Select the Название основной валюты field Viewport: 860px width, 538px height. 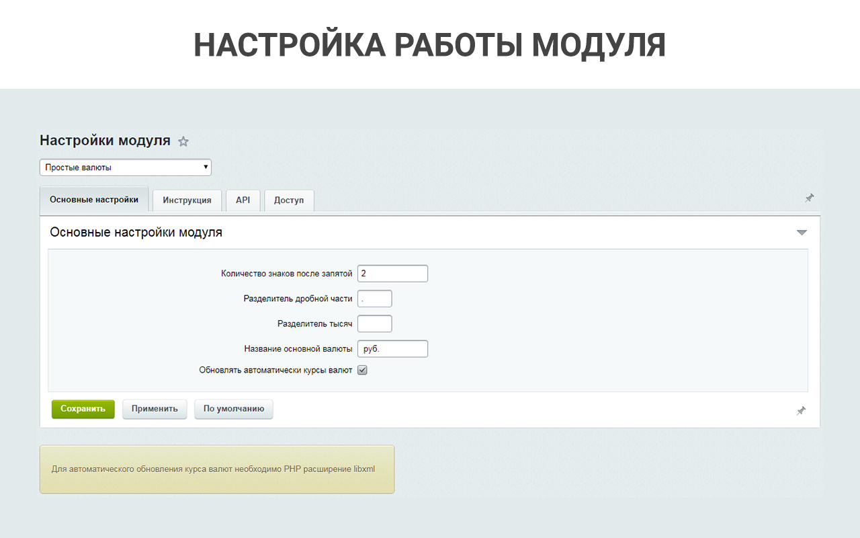[x=392, y=349]
